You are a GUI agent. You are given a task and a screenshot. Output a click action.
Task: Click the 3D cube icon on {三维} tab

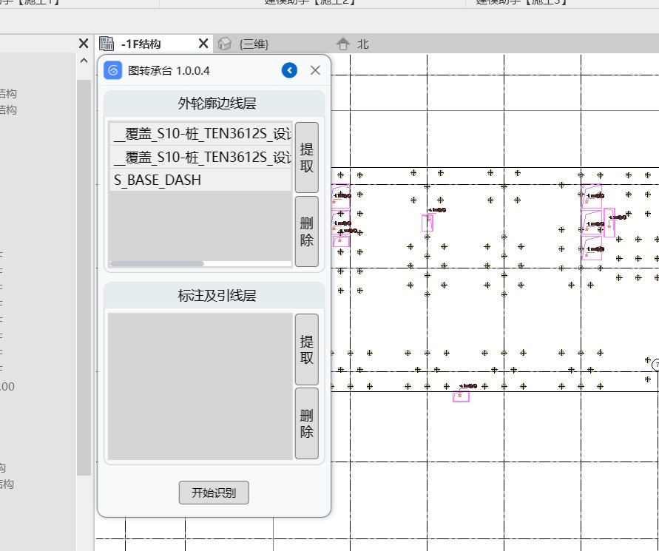tap(225, 44)
